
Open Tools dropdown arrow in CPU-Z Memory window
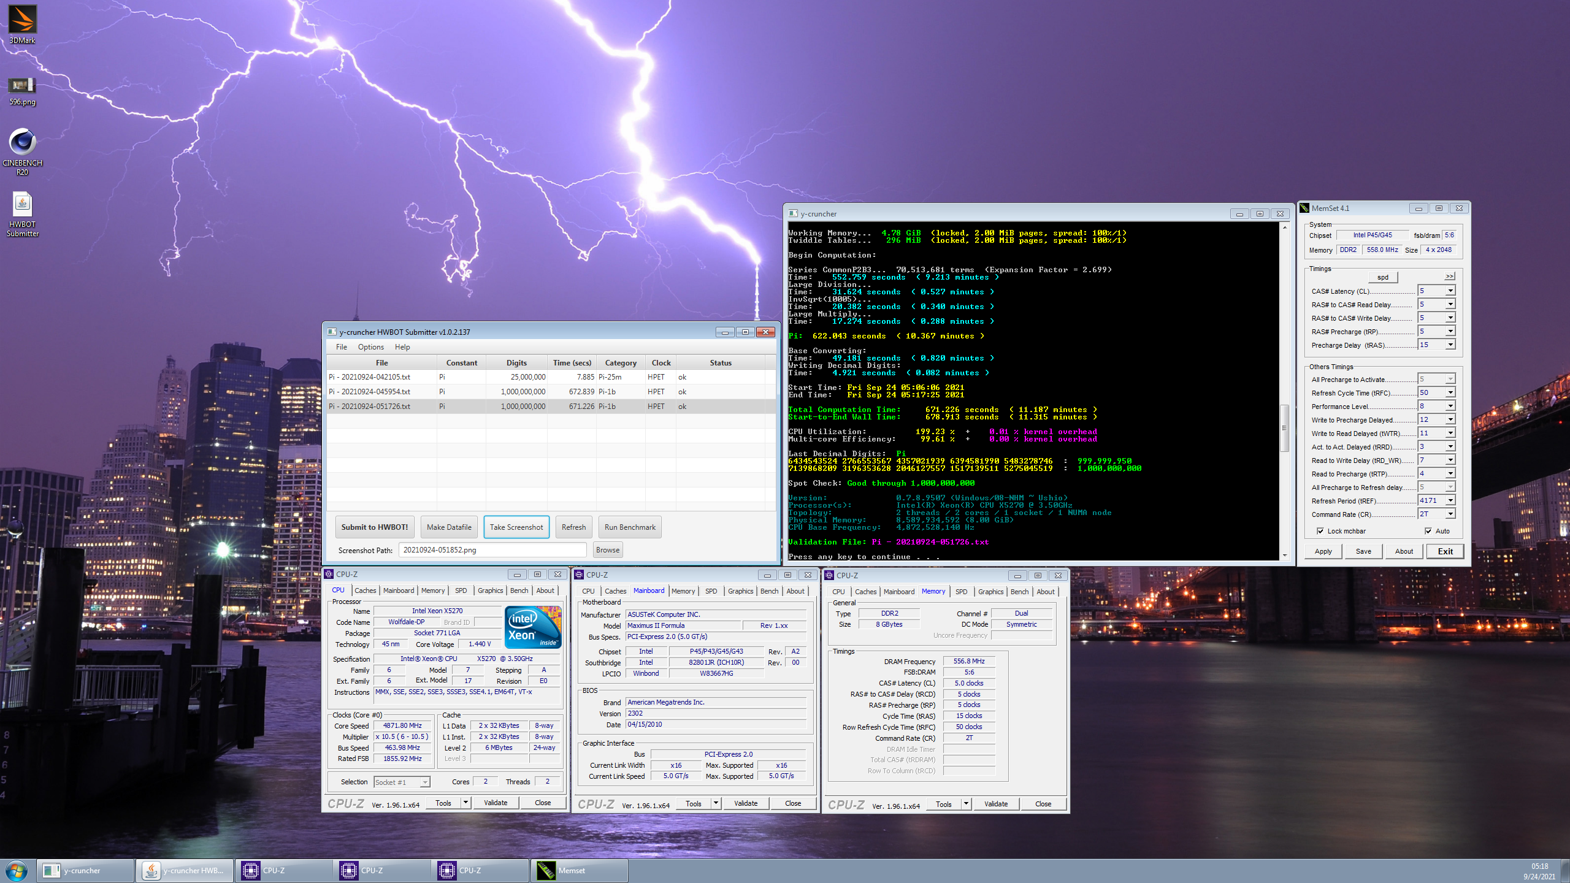coord(966,804)
